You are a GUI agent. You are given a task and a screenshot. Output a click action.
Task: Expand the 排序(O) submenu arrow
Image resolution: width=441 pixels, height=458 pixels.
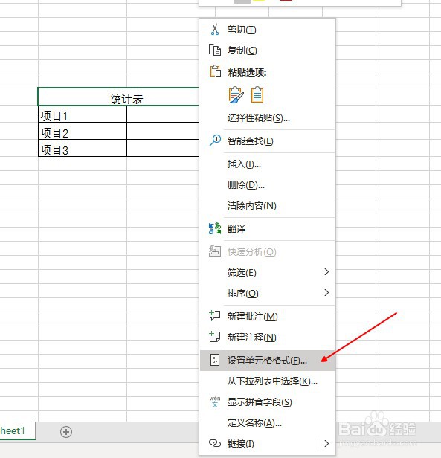(x=326, y=293)
